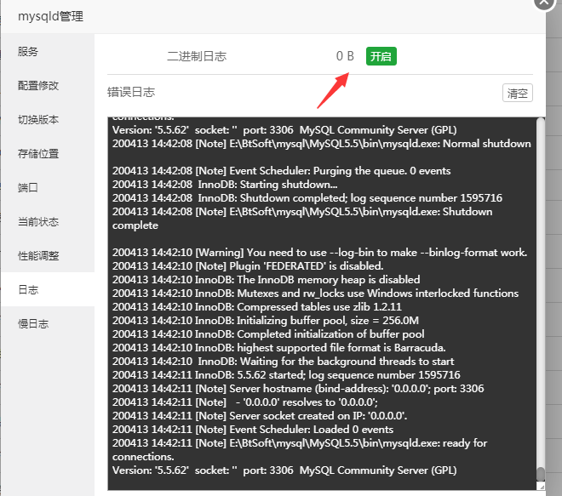The image size is (562, 496).
Task: Open the 服务 tab
Action: [29, 52]
